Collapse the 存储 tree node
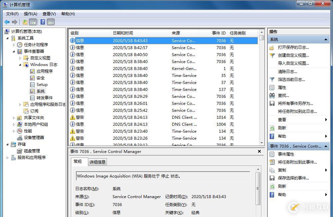The width and height of the screenshot is (333, 217). coord(7,144)
